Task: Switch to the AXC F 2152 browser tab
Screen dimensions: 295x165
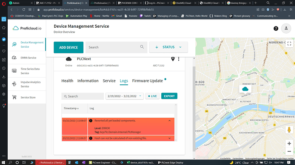Action: click(x=48, y=3)
